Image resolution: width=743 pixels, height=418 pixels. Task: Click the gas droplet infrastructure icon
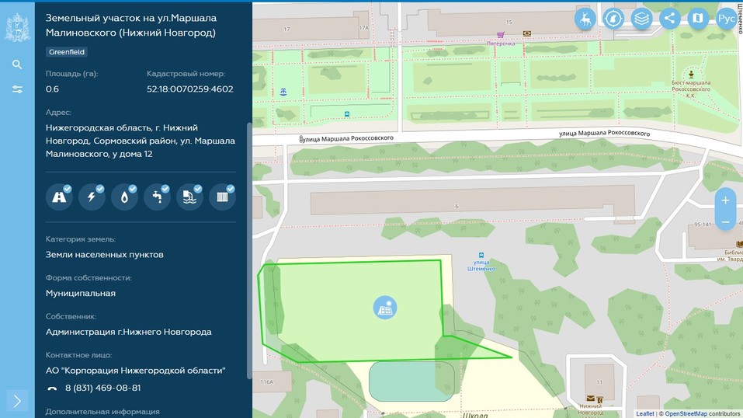125,197
